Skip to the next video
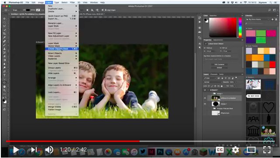 tap(34, 150)
